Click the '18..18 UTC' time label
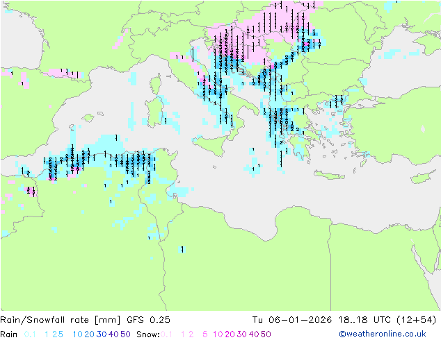The width and height of the screenshot is (441, 340). [364, 320]
